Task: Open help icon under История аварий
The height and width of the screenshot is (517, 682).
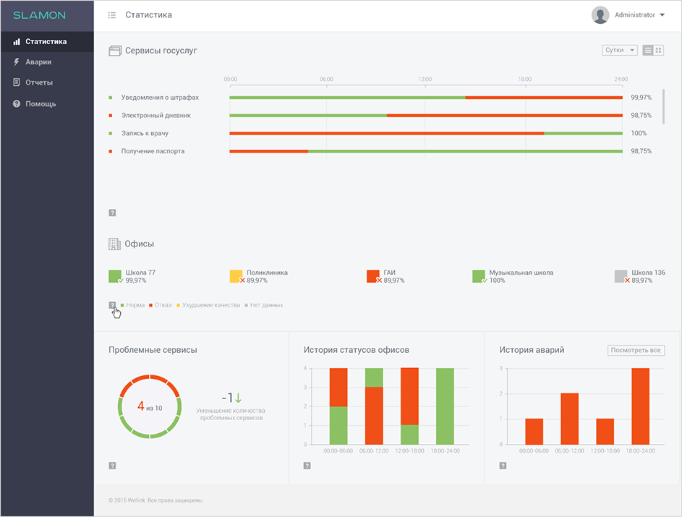Action: 503,466
